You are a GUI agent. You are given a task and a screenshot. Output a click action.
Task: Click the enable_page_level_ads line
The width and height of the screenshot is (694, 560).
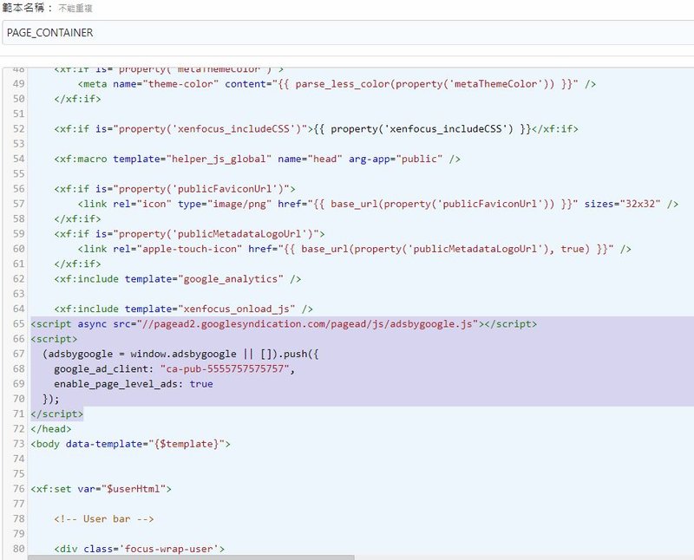click(x=134, y=384)
